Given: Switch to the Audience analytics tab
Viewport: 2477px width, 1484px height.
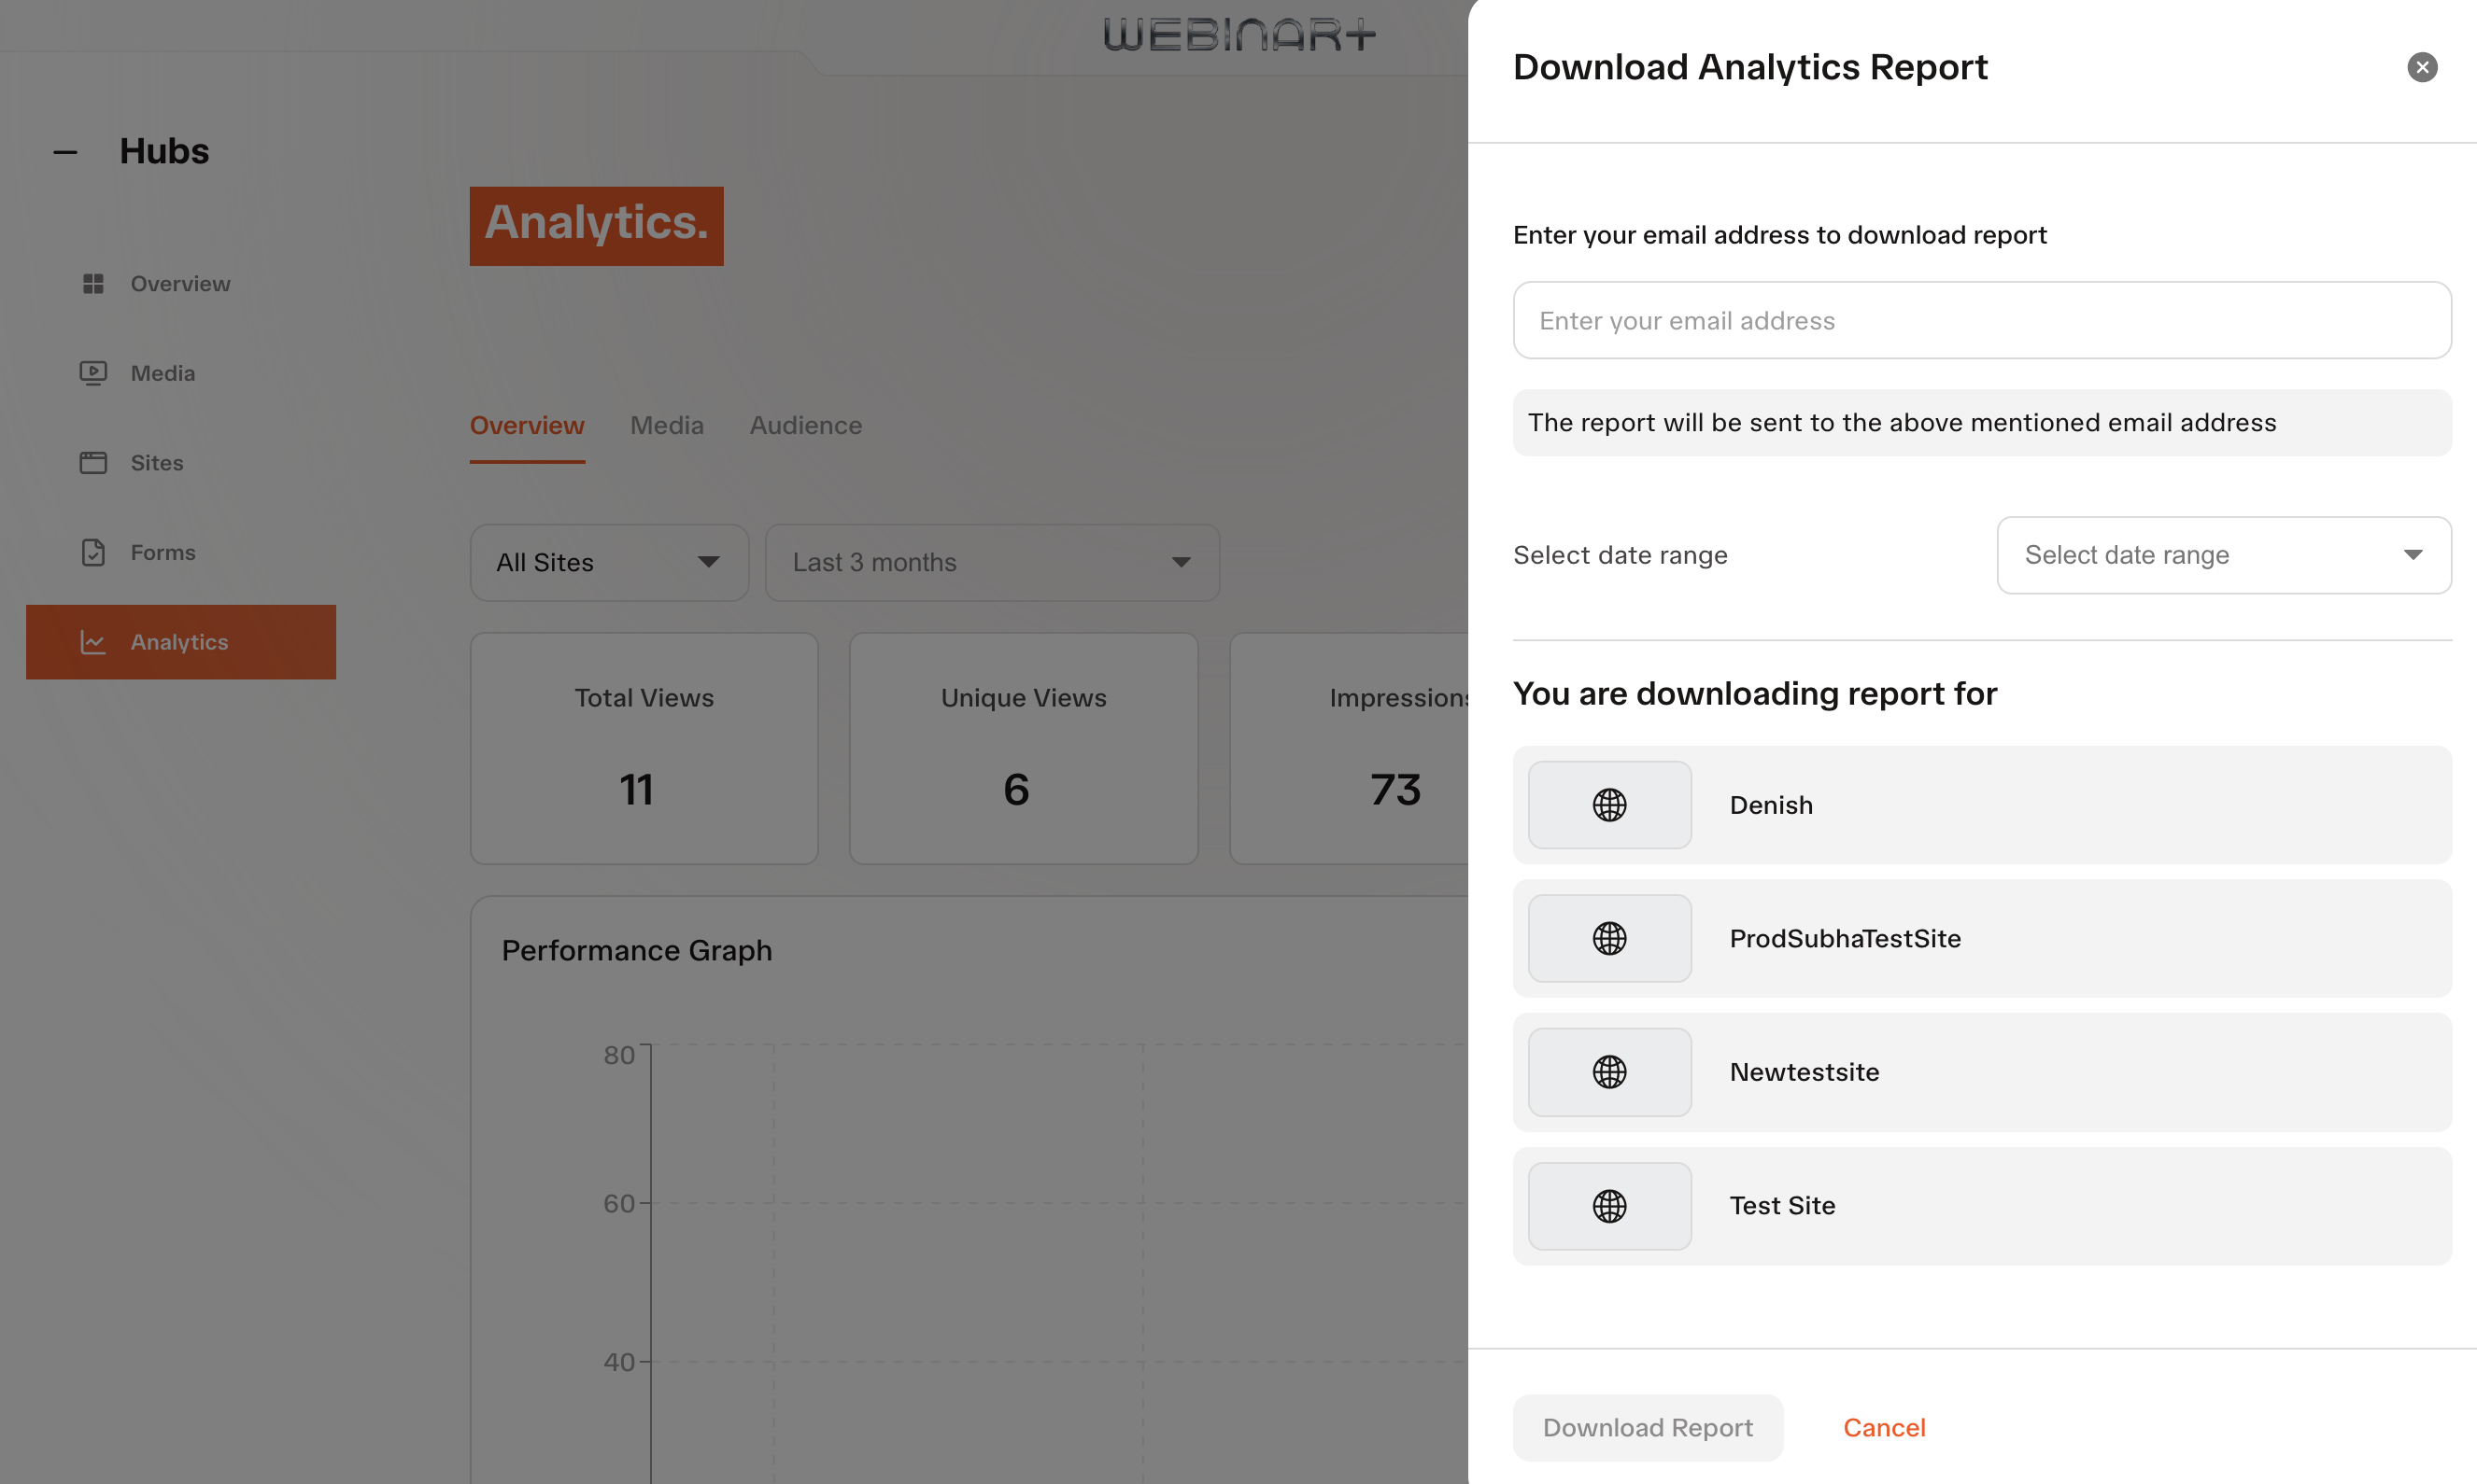Looking at the screenshot, I should [x=805, y=426].
